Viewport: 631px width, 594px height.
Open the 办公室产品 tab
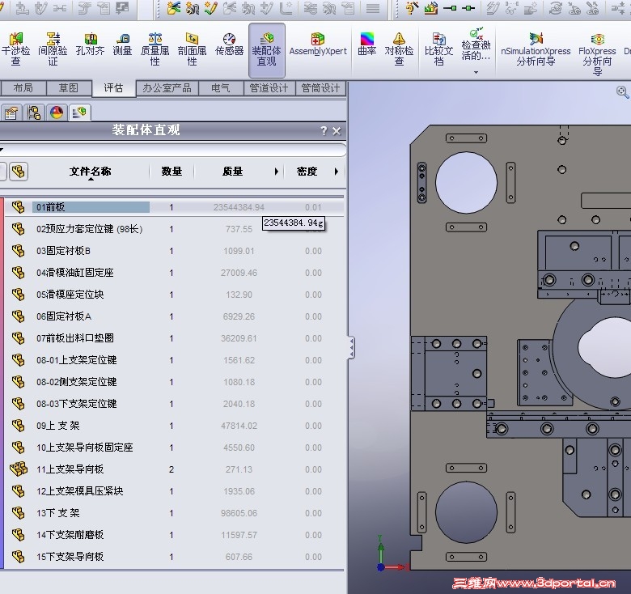click(x=167, y=88)
